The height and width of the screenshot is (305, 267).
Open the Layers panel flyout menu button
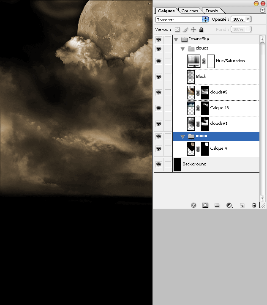(x=262, y=10)
